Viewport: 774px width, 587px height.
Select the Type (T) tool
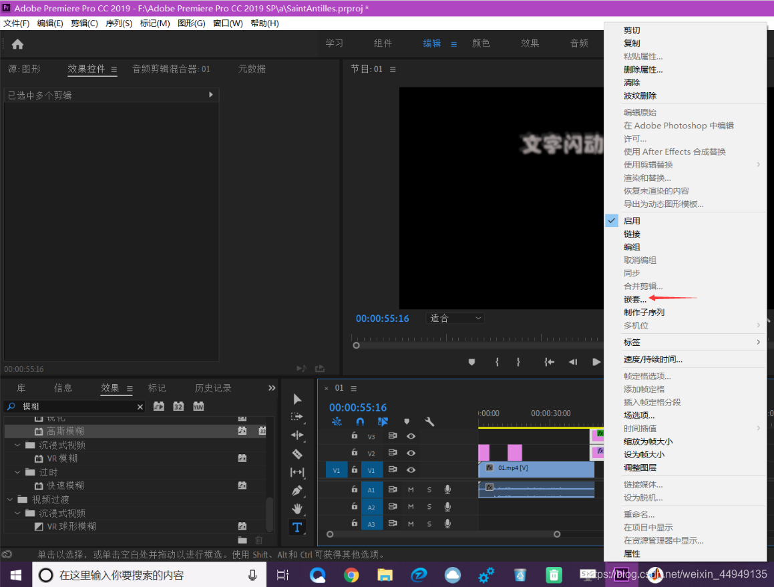click(297, 528)
